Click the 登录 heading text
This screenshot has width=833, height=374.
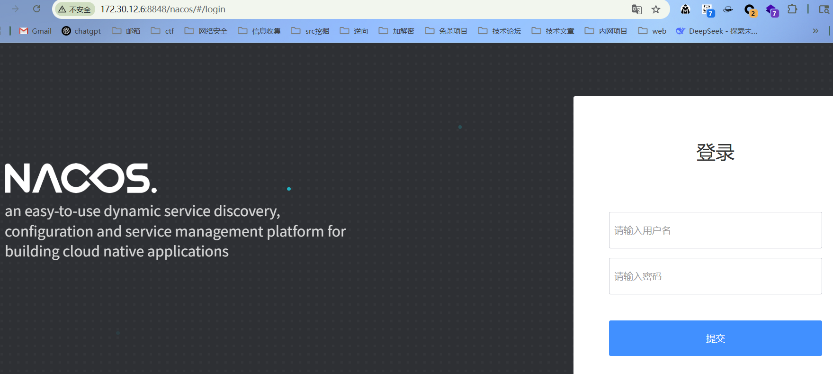(715, 153)
